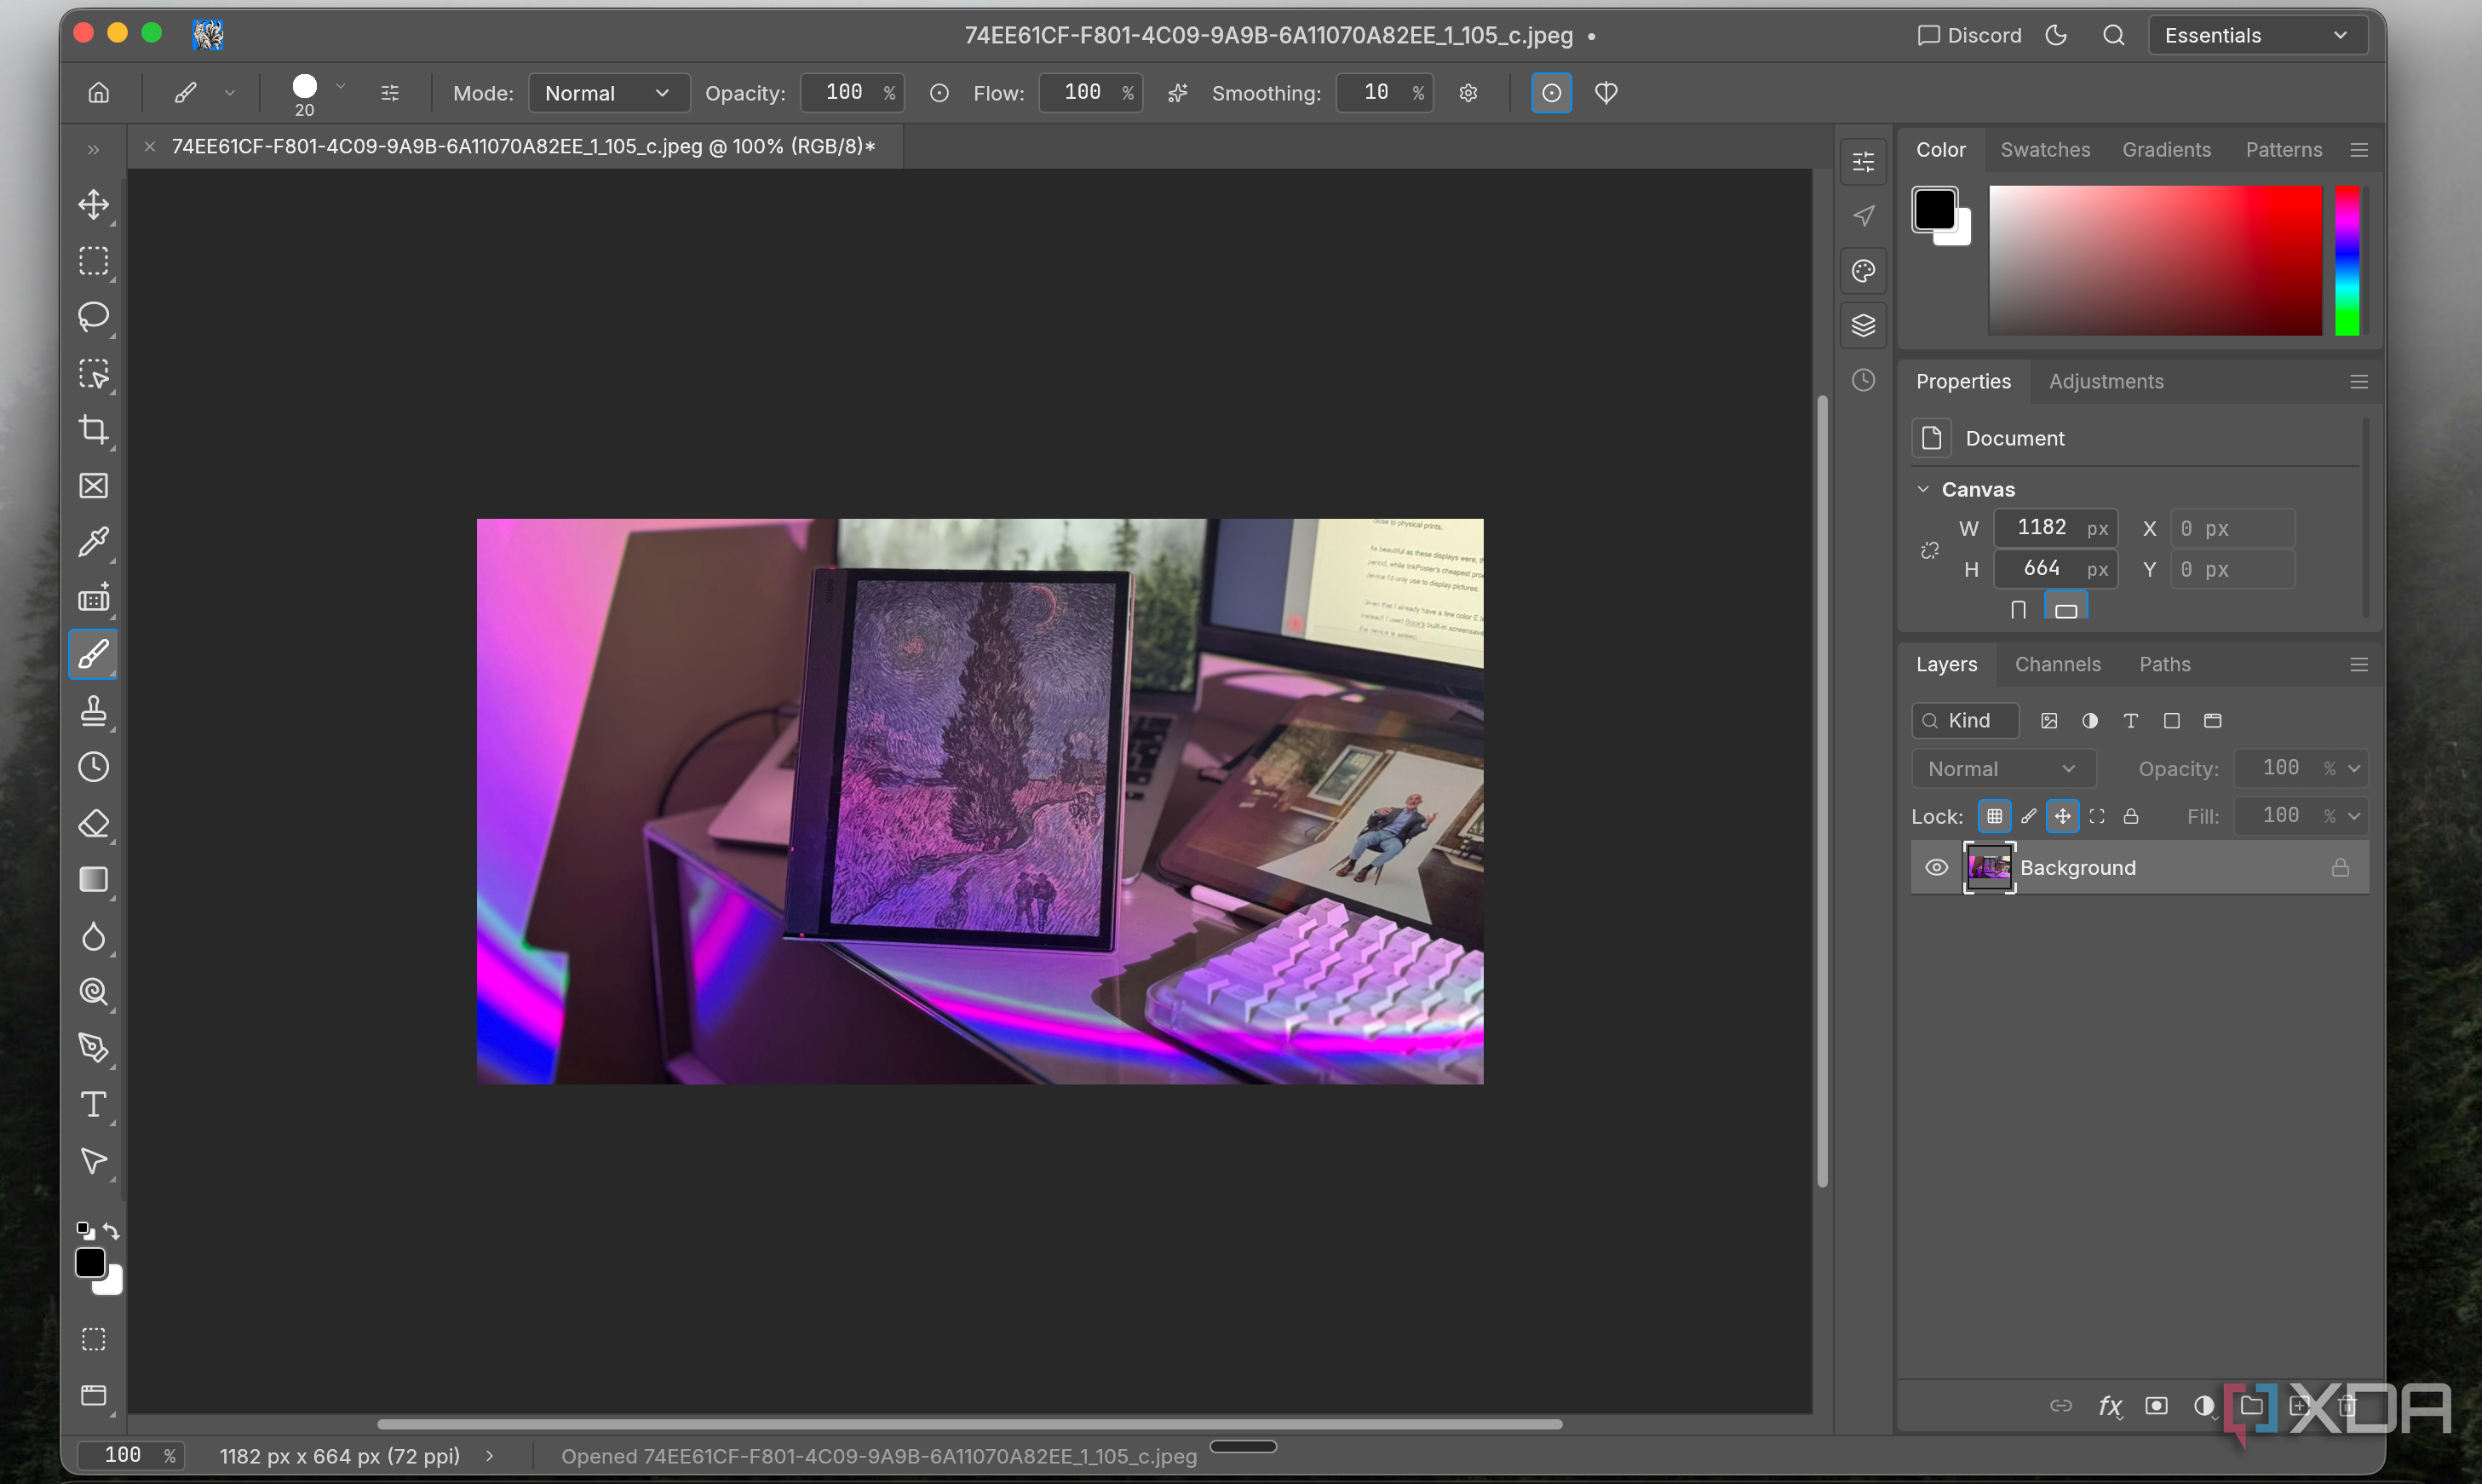Click the canvas width 1182 field

[2054, 528]
